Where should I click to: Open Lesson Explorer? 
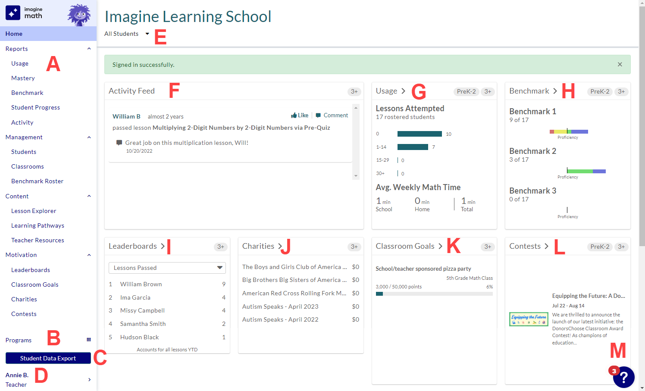tap(34, 211)
